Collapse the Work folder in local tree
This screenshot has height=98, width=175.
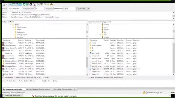[x=11, y=24]
